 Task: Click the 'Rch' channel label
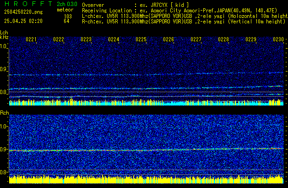point(5,113)
